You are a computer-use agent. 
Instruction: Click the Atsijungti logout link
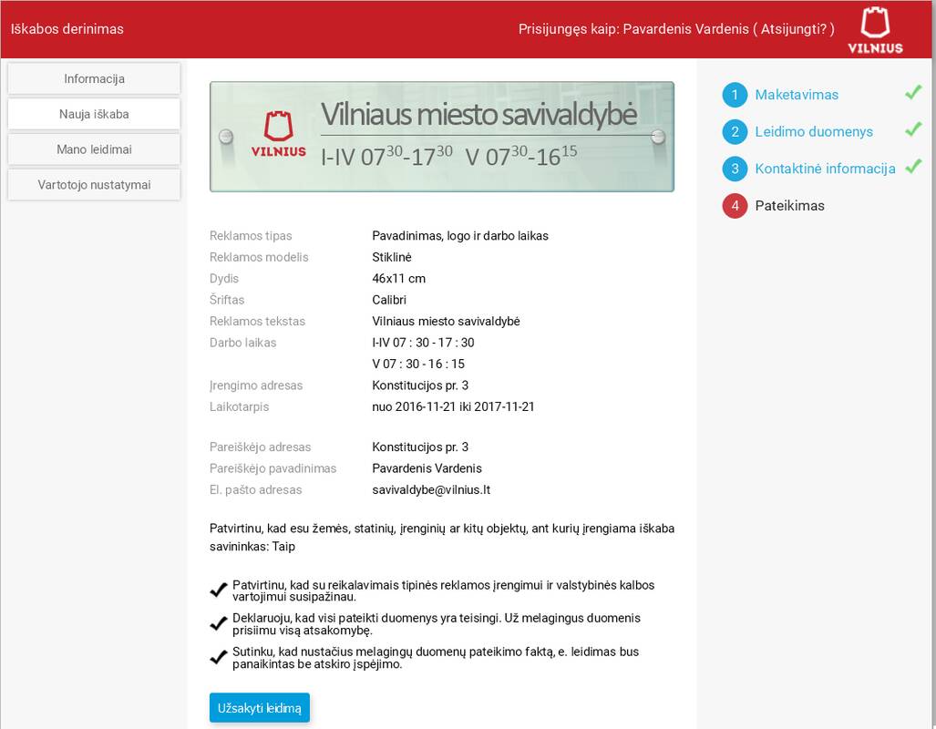793,28
